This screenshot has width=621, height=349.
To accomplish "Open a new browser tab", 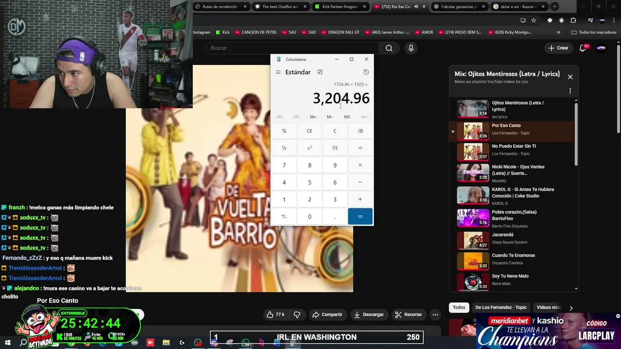I will pyautogui.click(x=555, y=7).
